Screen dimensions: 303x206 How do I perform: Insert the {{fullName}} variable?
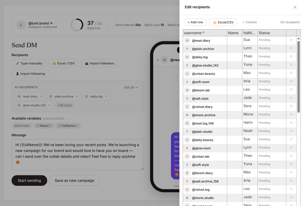[68, 126]
